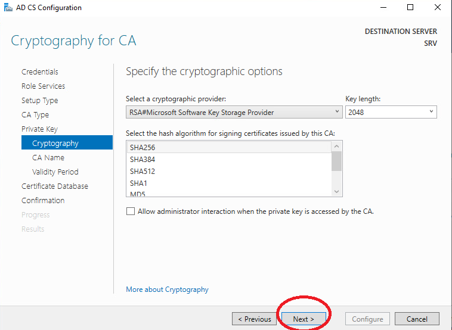Maximize the configuration wizard window

pyautogui.click(x=410, y=8)
